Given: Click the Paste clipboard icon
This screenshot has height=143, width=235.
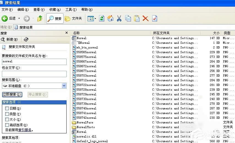Looking at the screenshot, I should [x=137, y=18].
